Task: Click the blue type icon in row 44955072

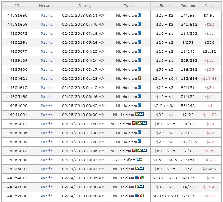Action: (140, 33)
